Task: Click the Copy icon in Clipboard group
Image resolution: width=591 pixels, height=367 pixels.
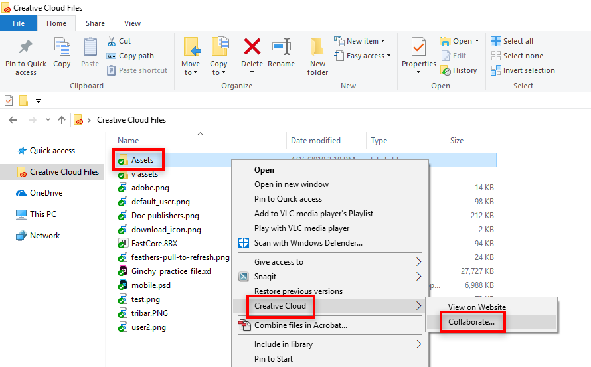Action: coord(62,46)
